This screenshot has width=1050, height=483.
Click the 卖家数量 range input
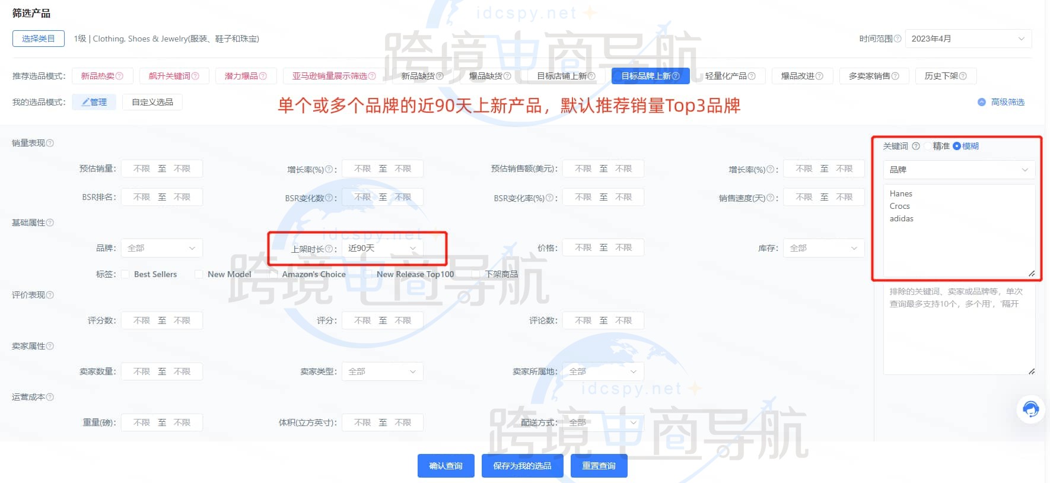(x=162, y=371)
